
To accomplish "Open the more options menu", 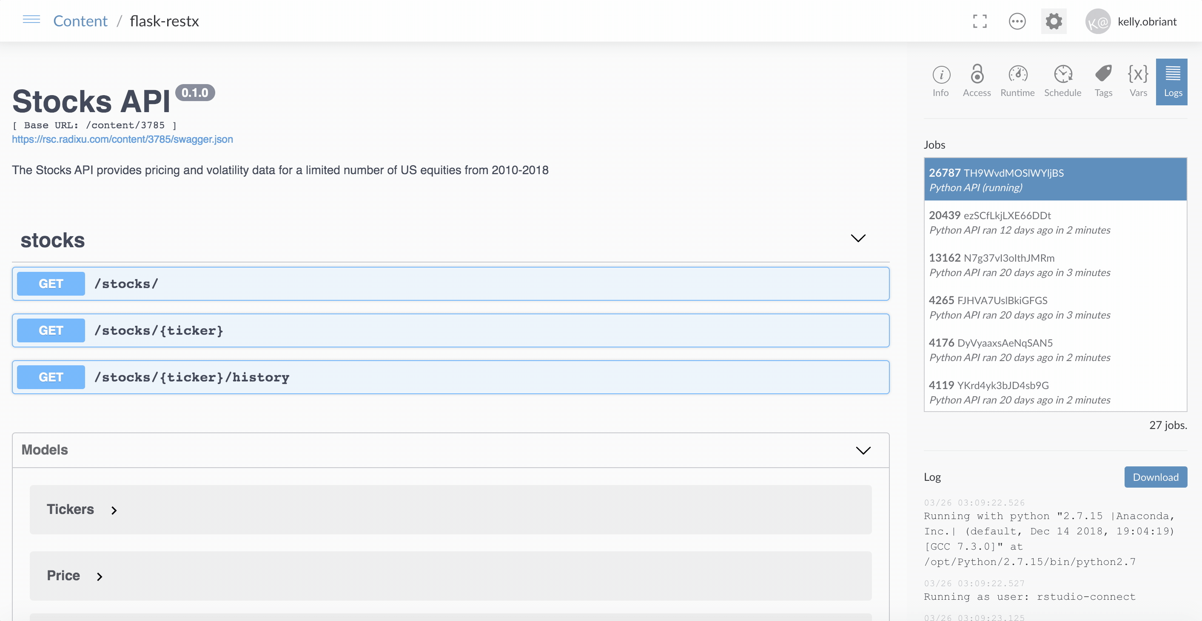I will [x=1018, y=21].
